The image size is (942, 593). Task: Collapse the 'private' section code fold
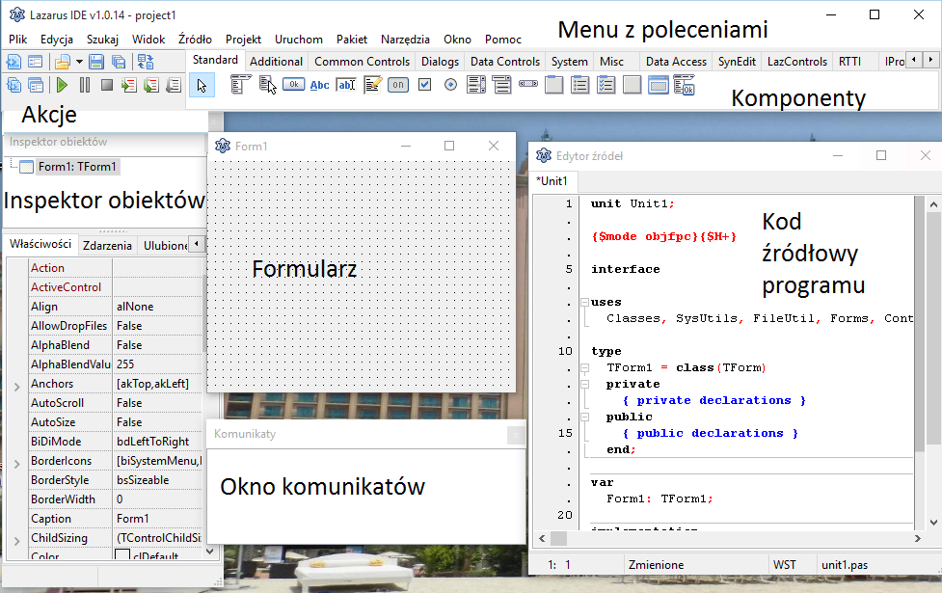coord(584,384)
